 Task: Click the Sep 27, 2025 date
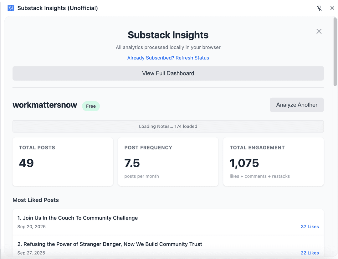pos(31,253)
